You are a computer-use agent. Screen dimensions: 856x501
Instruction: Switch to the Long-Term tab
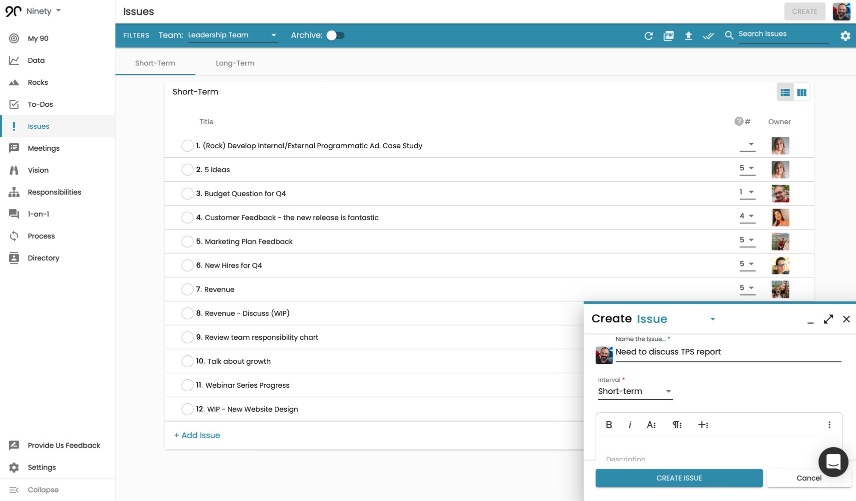coord(235,63)
